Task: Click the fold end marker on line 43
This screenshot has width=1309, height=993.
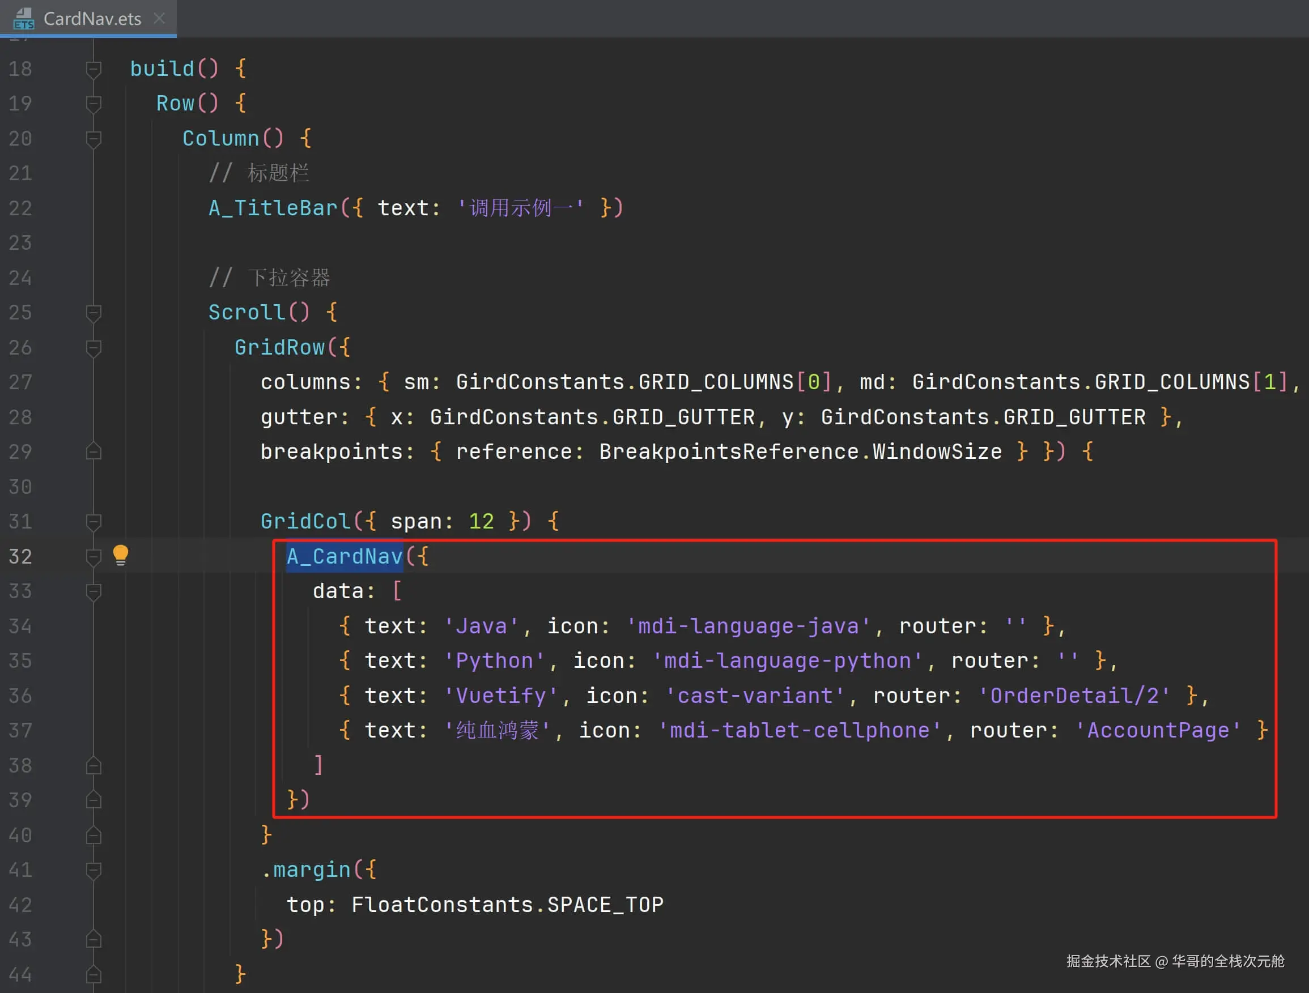Action: pyautogui.click(x=93, y=939)
